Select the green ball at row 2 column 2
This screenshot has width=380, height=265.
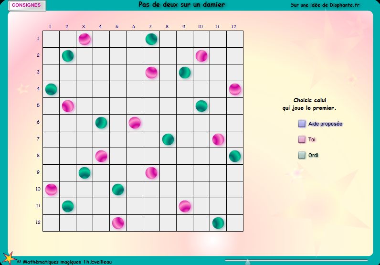click(68, 56)
